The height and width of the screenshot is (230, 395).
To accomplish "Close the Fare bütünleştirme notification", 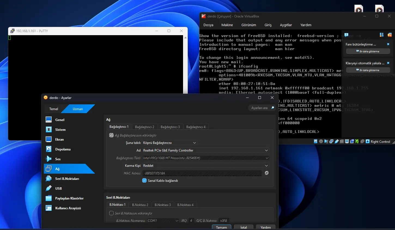I will click(388, 44).
